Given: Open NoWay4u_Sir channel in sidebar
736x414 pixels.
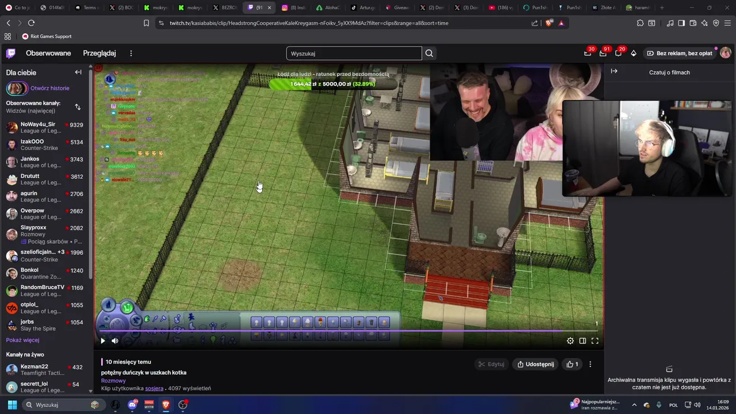Looking at the screenshot, I should [44, 128].
